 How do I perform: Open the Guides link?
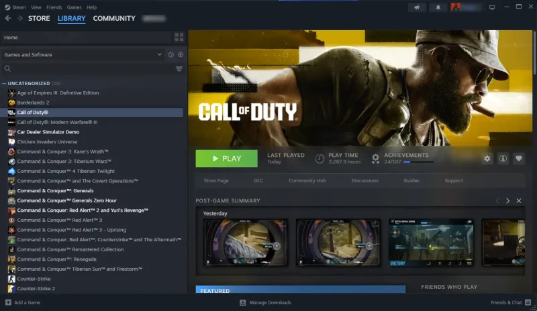tap(411, 181)
